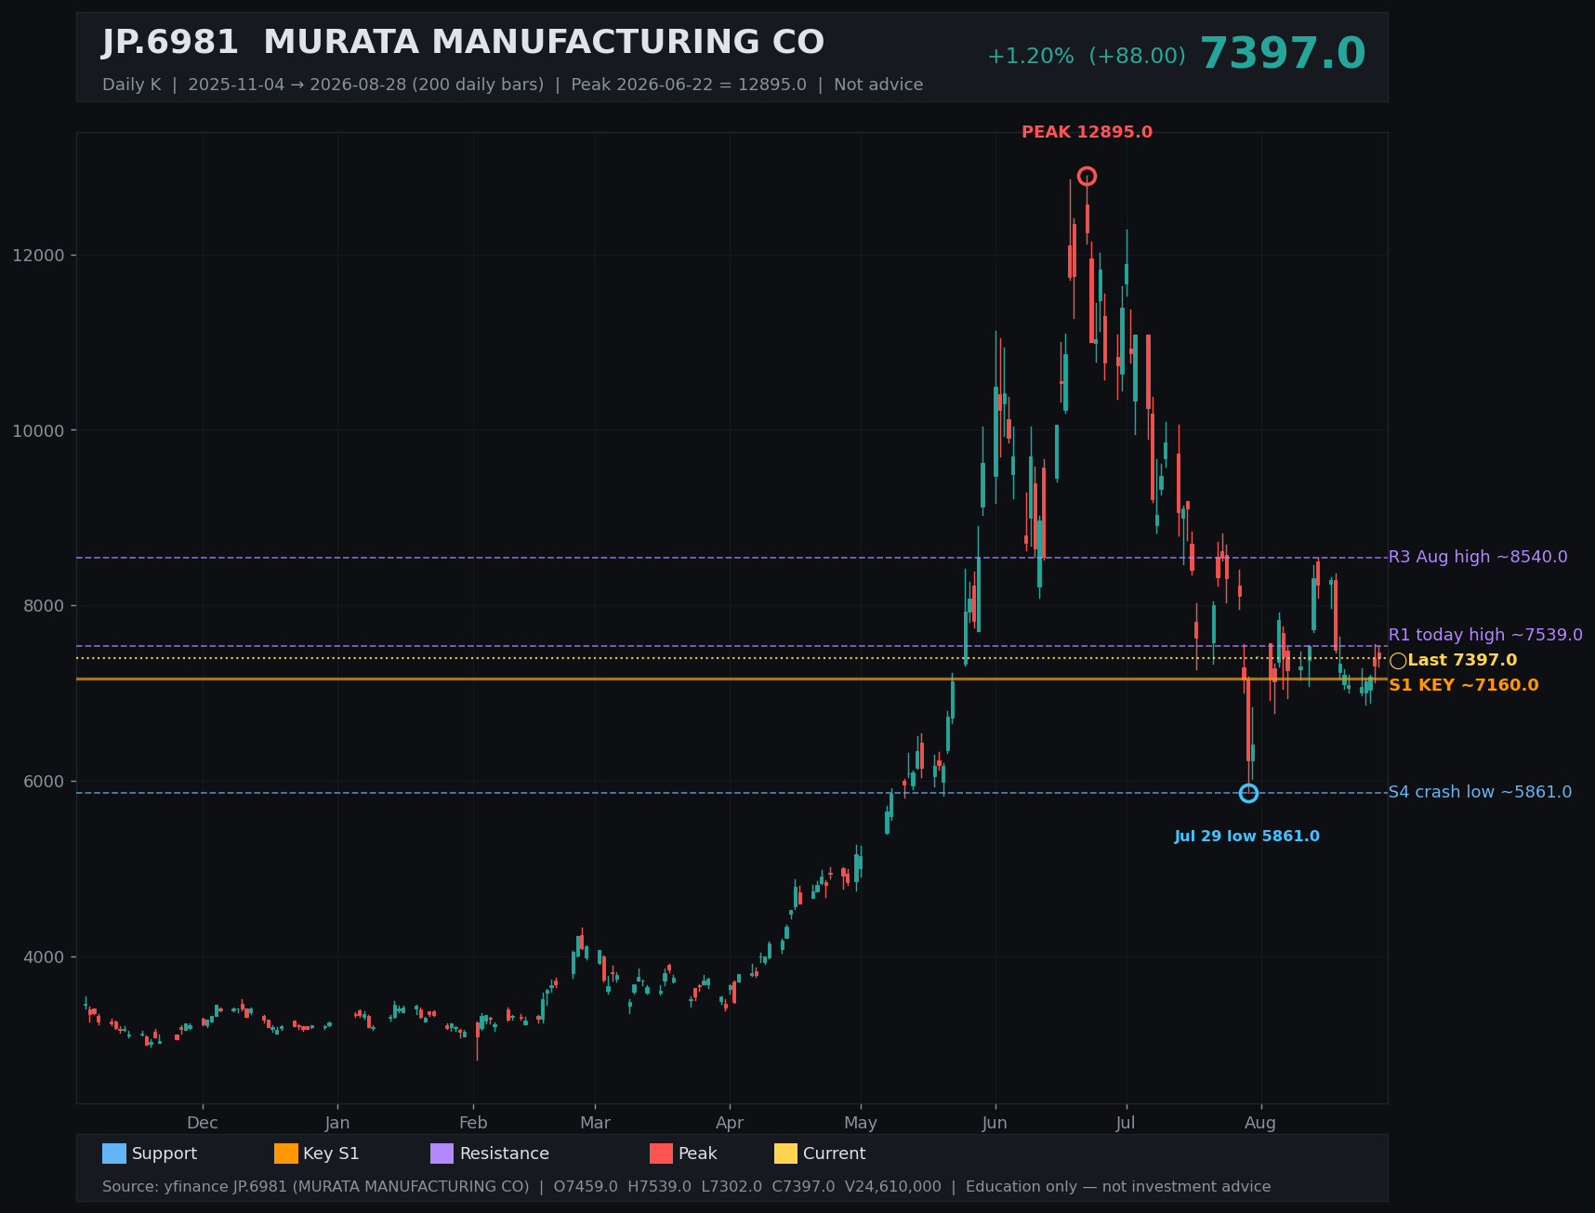
Task: Click the "Key S1" legend label
Action: (x=331, y=1154)
